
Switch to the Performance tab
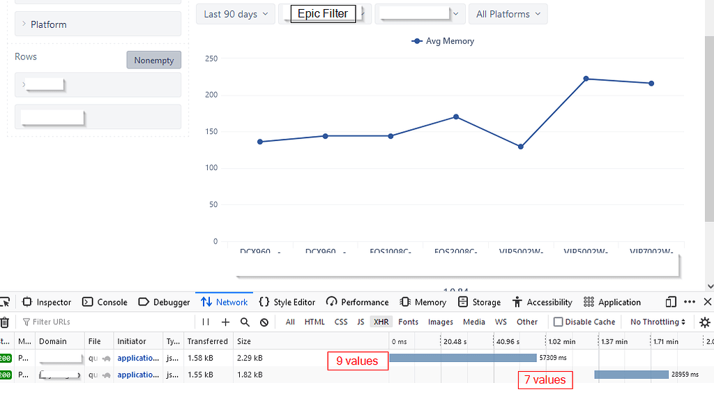[357, 301]
